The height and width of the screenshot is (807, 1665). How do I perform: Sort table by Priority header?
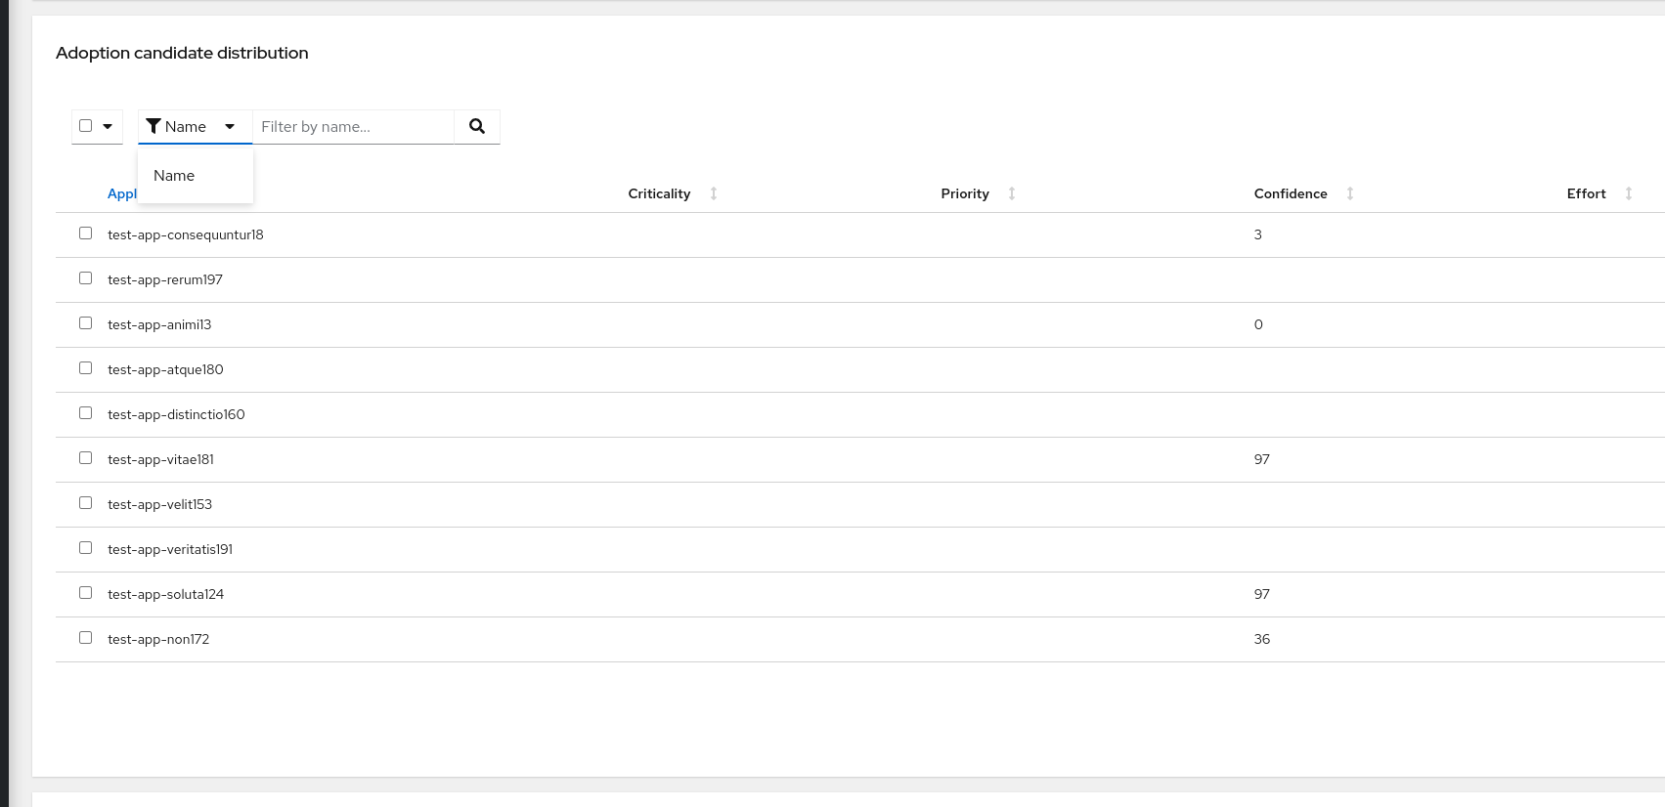click(965, 193)
